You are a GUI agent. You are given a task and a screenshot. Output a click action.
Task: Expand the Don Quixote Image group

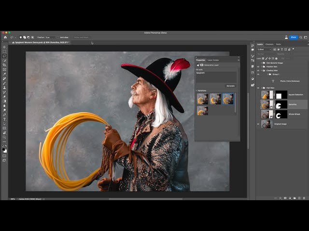262,63
